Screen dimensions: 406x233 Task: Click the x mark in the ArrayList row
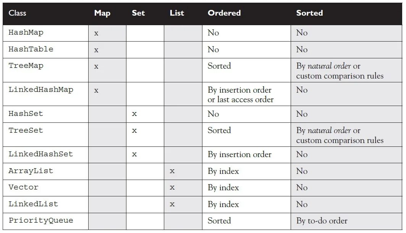[x=172, y=171]
